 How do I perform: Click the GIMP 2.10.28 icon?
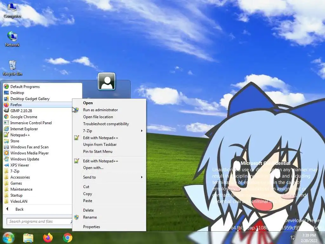coord(6,111)
